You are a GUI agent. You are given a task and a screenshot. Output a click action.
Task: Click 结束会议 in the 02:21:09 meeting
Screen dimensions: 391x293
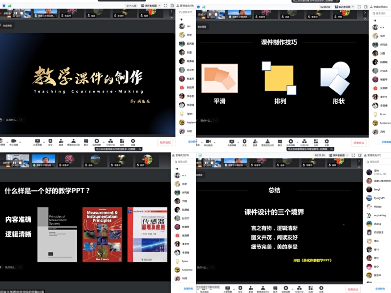pos(353,289)
